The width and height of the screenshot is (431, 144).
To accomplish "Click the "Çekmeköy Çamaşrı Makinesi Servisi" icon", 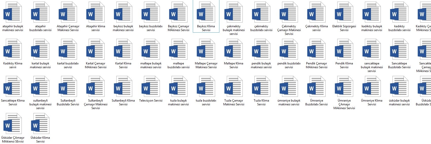I will pyautogui.click(x=289, y=12).
